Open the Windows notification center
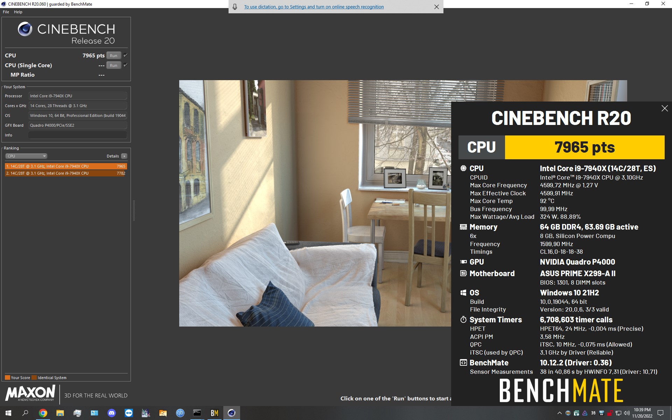This screenshot has width=672, height=420. click(661, 413)
